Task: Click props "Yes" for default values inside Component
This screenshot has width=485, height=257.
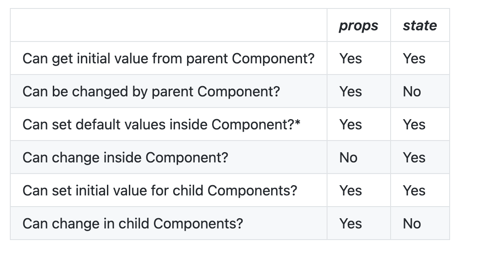Action: (350, 124)
